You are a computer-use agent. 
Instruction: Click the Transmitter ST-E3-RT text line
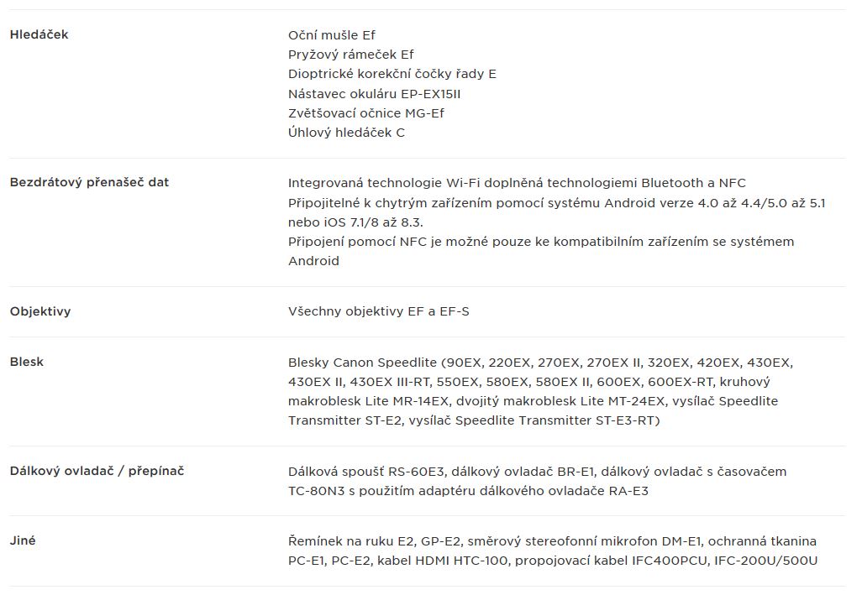(x=474, y=420)
